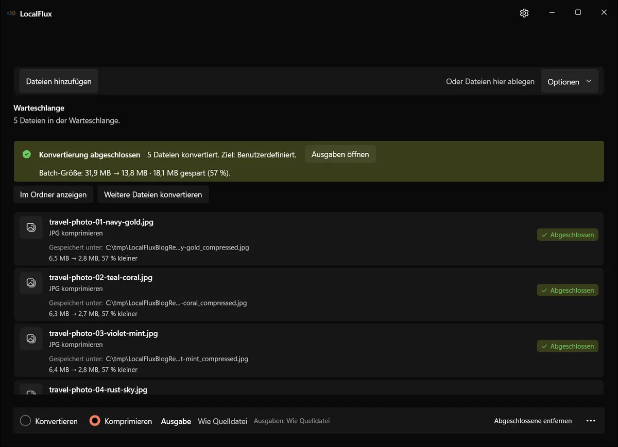Select file name travel-photo-03-violet-mint.jpg
This screenshot has height=447, width=618.
coord(103,333)
